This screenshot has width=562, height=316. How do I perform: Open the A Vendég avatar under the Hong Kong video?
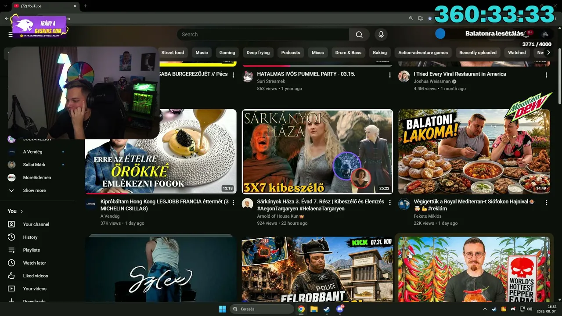pos(91,204)
